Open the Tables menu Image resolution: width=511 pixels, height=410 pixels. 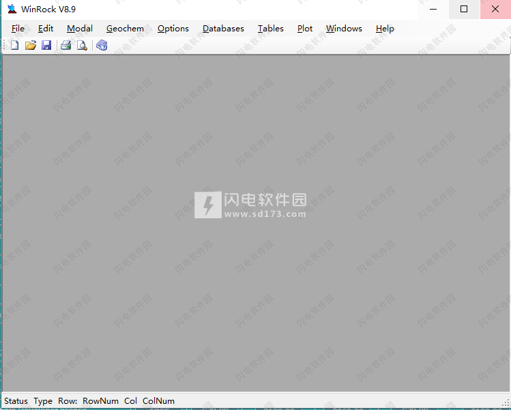coord(271,29)
